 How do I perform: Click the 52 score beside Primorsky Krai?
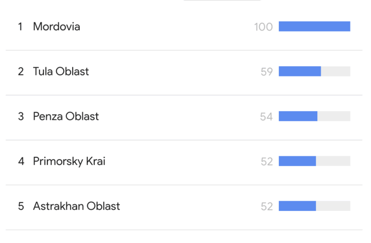pyautogui.click(x=267, y=162)
